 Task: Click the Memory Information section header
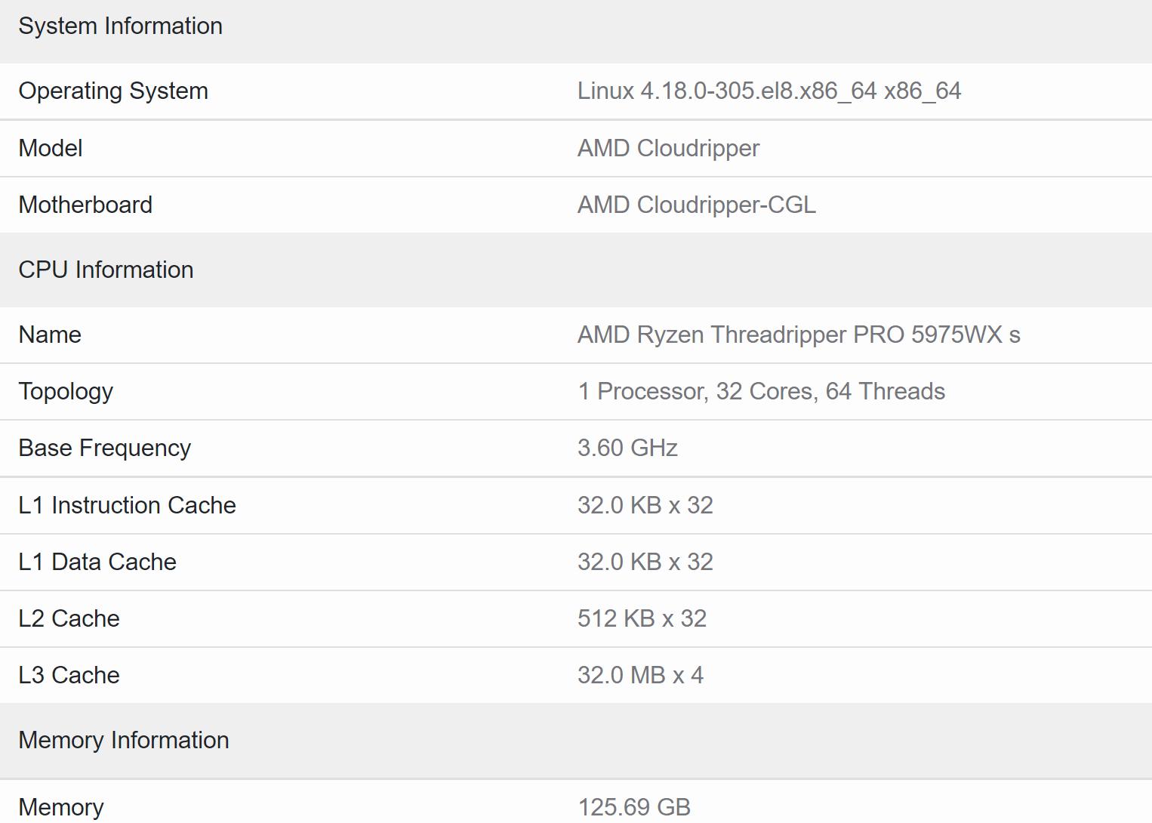tap(124, 741)
